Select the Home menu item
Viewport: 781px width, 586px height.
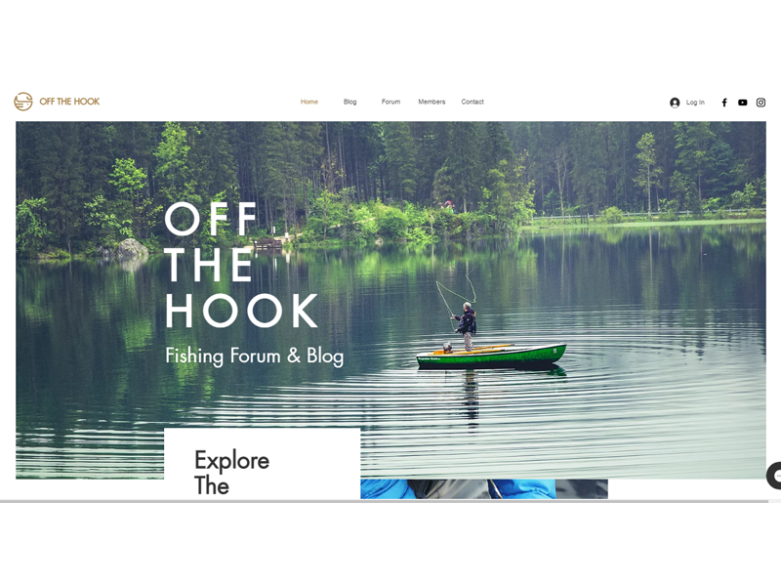(309, 102)
